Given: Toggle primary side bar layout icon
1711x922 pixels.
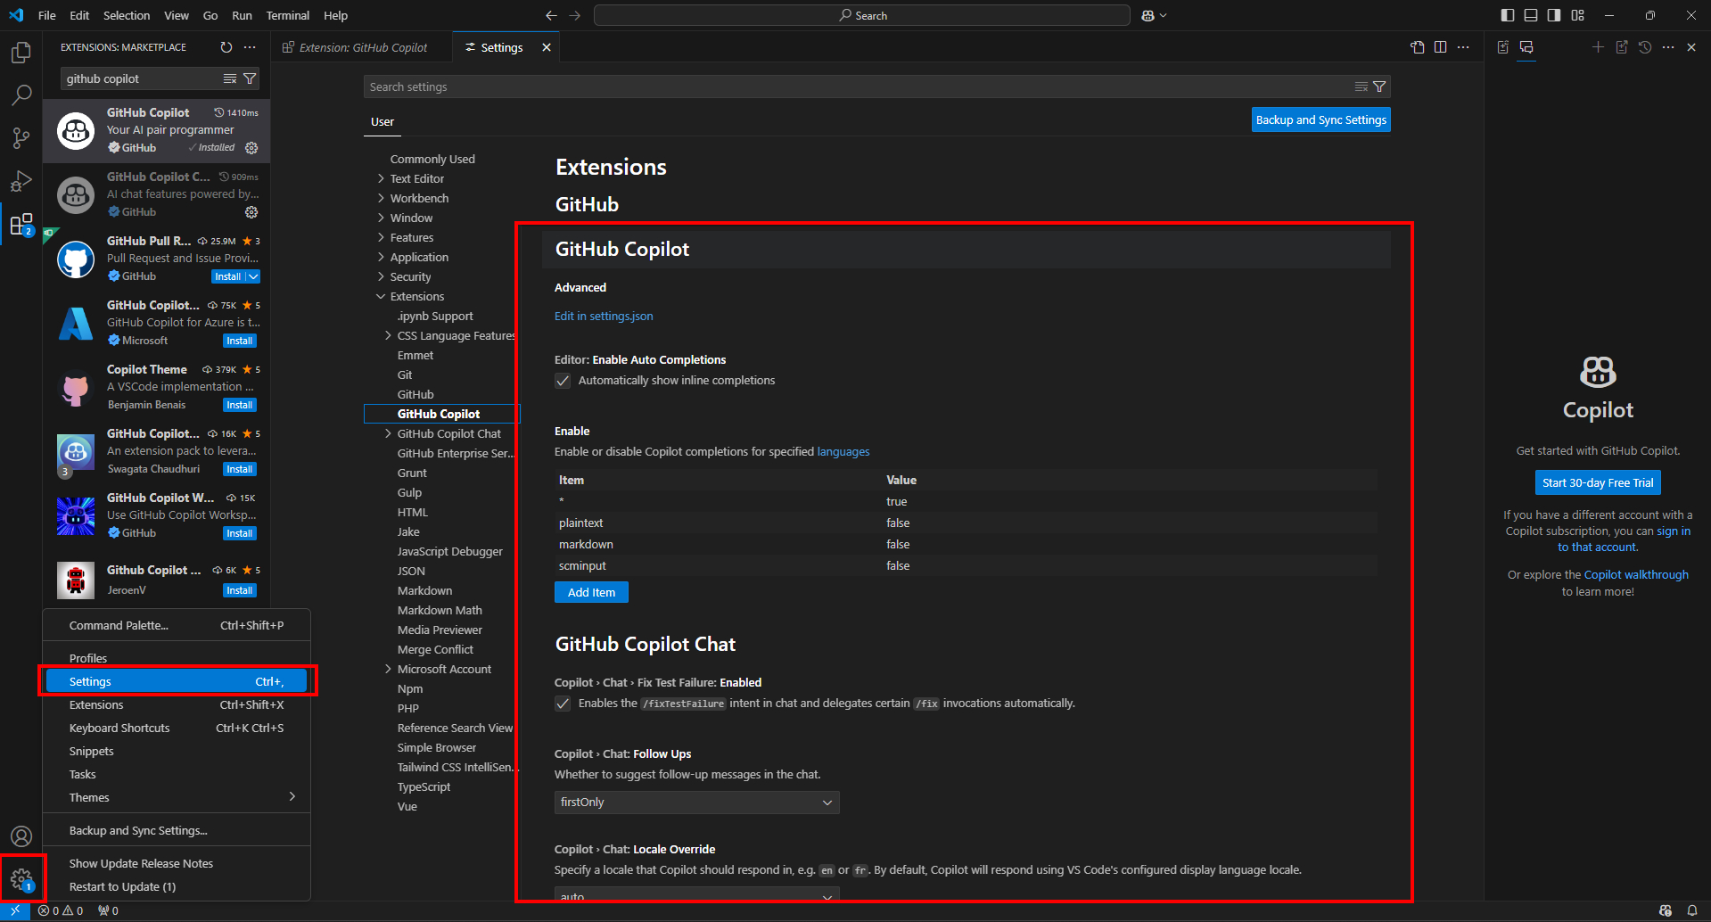Looking at the screenshot, I should 1508,15.
